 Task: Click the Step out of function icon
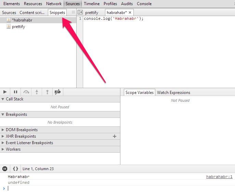pos(47,92)
